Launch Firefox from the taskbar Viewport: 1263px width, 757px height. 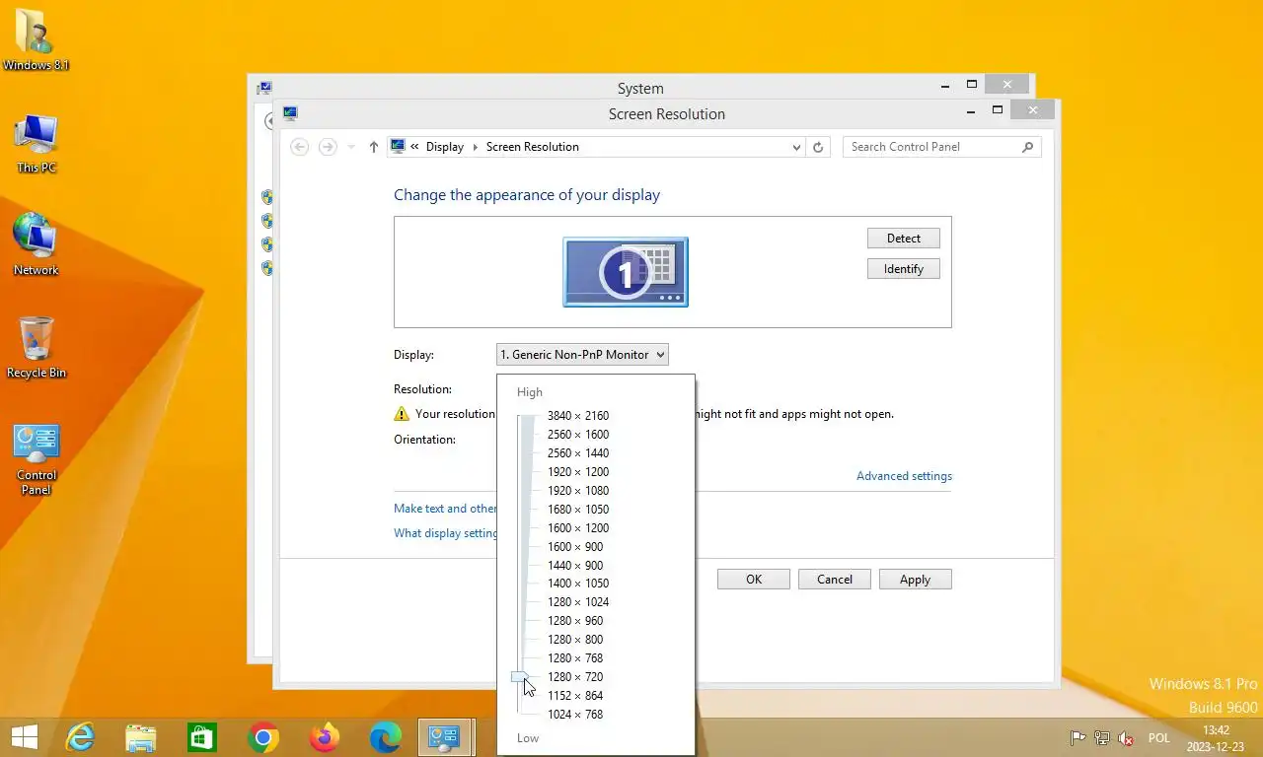(x=324, y=737)
